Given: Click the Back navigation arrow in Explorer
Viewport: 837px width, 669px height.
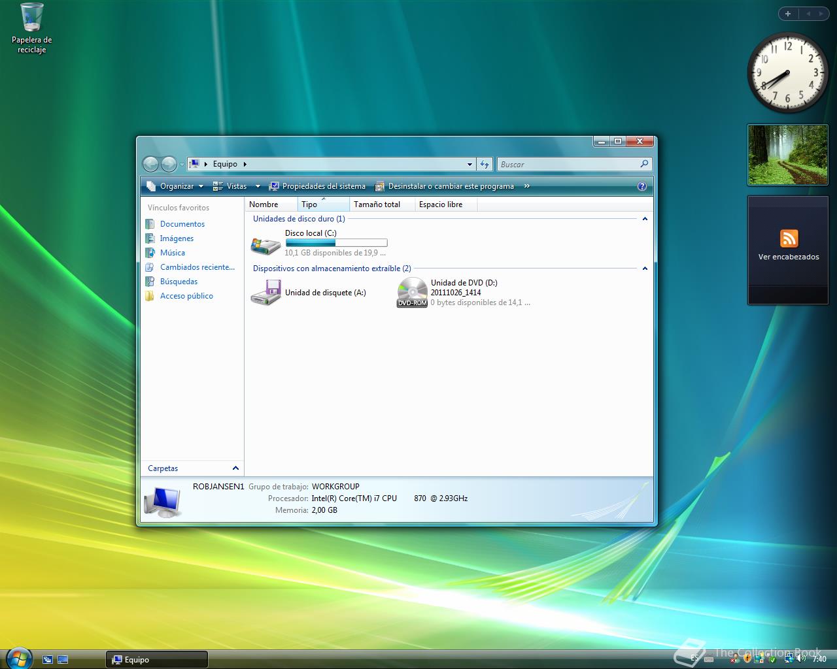Looking at the screenshot, I should pyautogui.click(x=150, y=164).
